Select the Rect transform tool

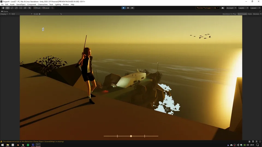[x=21, y=8]
